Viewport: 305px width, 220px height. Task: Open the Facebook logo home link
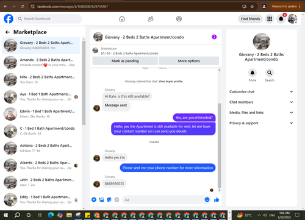[9, 19]
